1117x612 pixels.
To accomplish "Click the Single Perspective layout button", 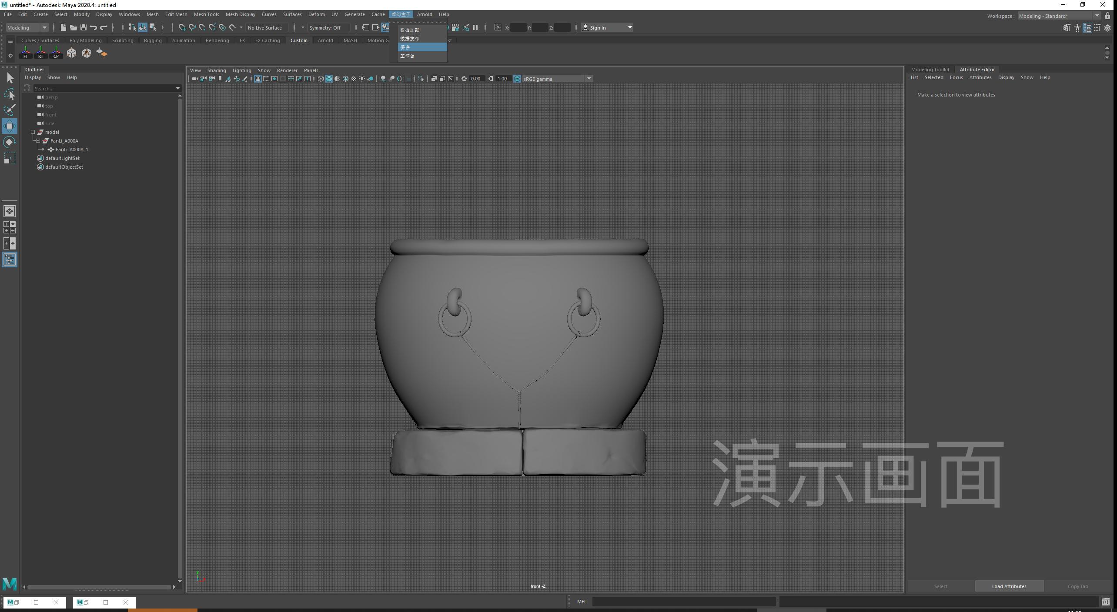I will pyautogui.click(x=10, y=211).
